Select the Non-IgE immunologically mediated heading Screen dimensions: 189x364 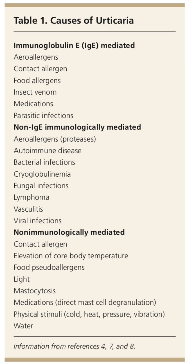click(x=77, y=127)
